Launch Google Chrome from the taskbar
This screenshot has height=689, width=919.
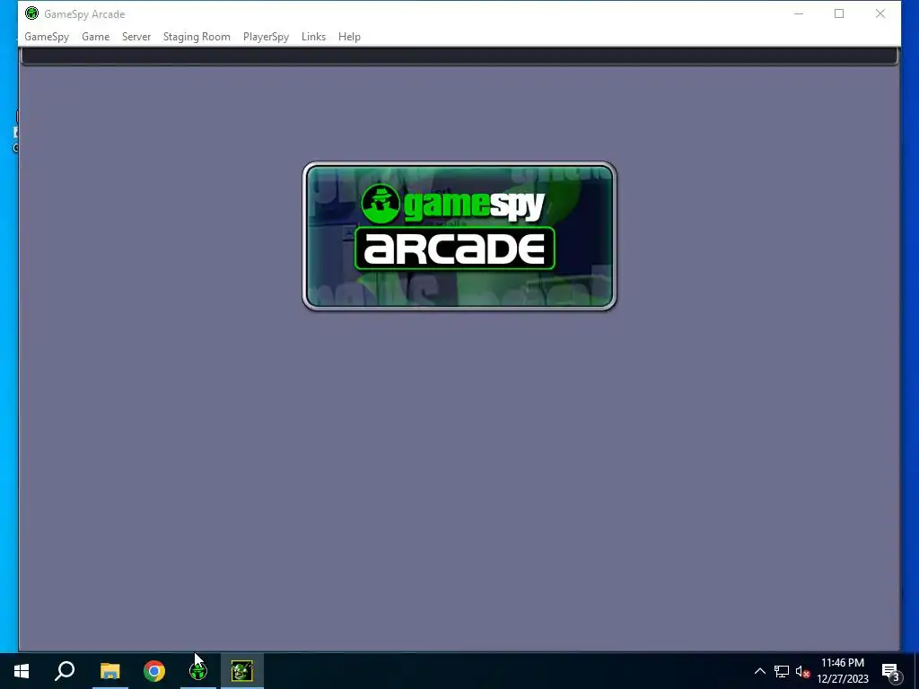point(154,671)
